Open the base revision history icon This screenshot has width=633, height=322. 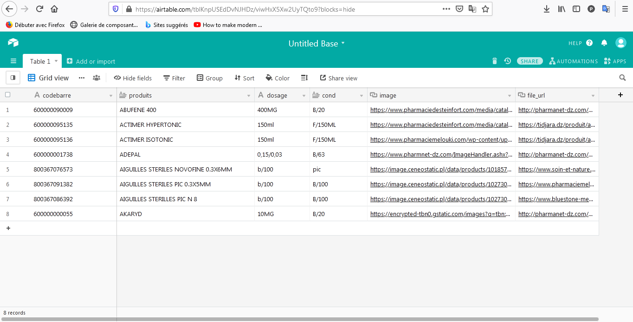508,61
